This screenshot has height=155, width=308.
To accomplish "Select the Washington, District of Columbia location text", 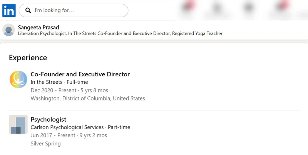I will pyautogui.click(x=88, y=98).
